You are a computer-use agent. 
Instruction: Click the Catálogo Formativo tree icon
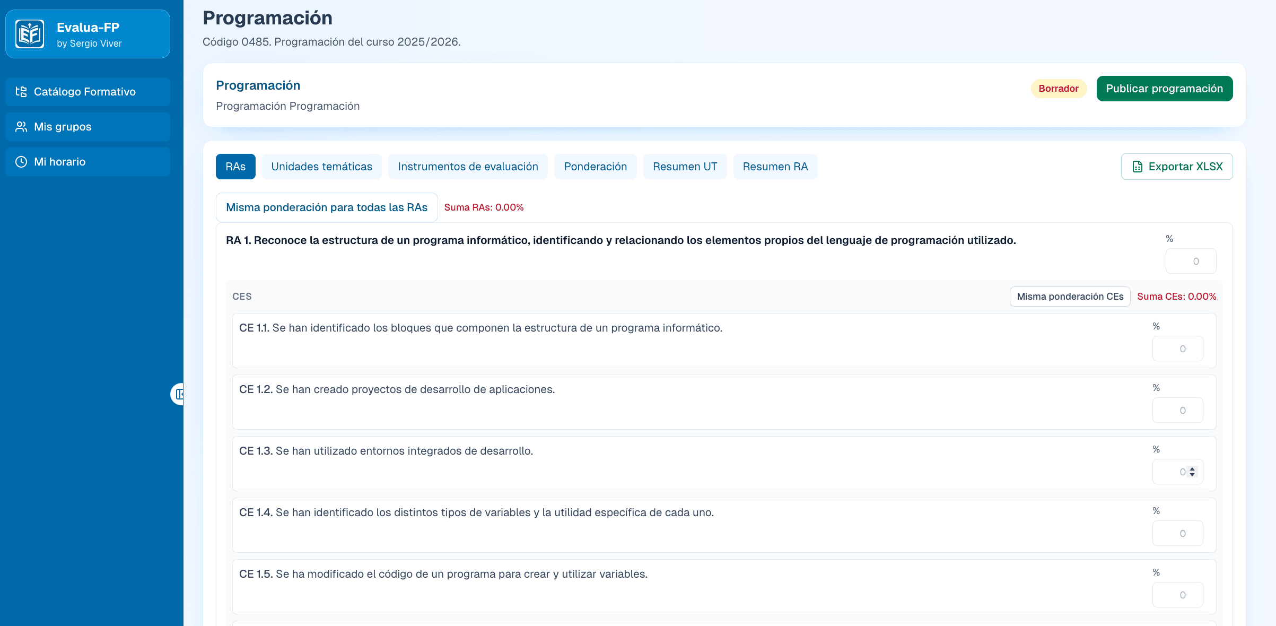[x=21, y=92]
